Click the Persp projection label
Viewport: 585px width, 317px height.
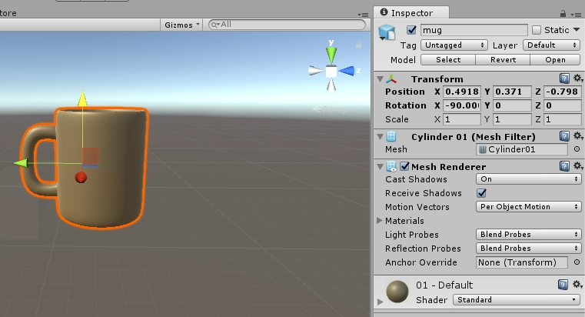click(x=334, y=109)
